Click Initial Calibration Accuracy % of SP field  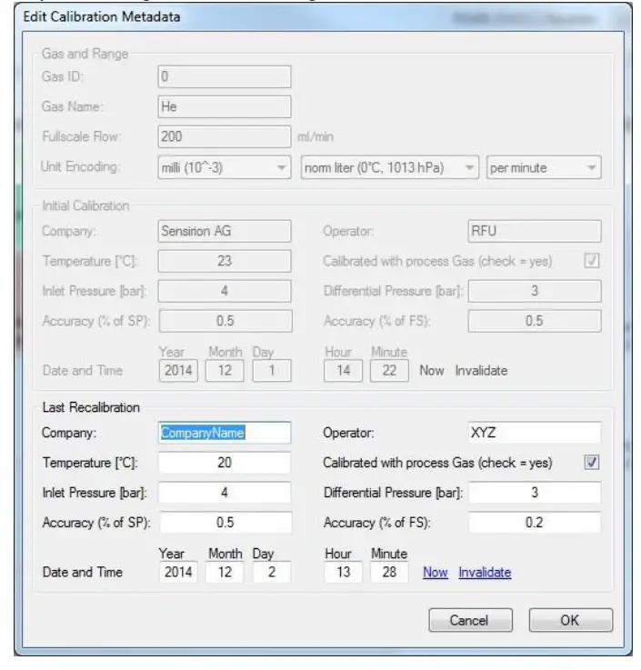[225, 321]
